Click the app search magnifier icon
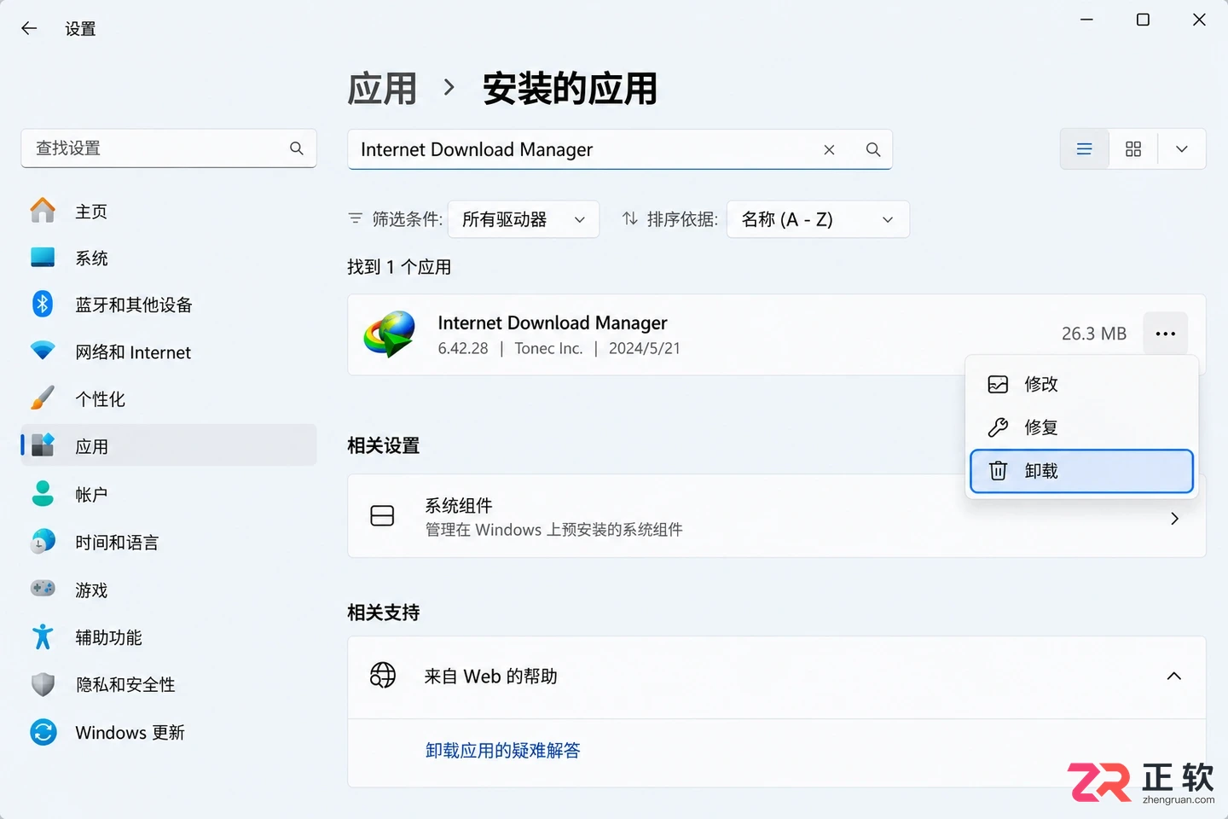1228x819 pixels. [873, 149]
